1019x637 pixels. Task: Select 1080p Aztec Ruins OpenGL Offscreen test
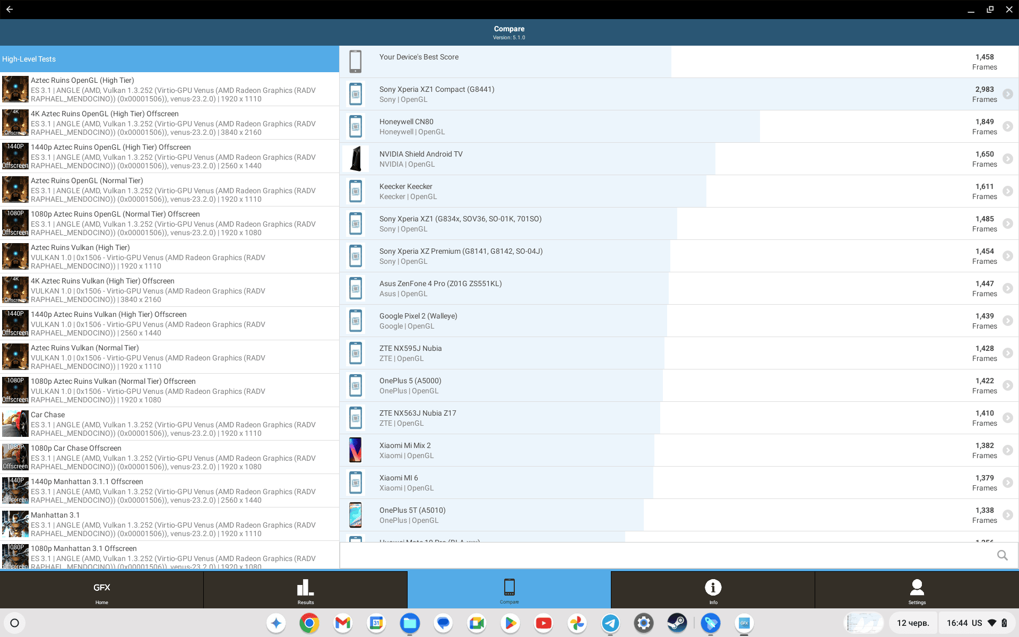pos(170,223)
